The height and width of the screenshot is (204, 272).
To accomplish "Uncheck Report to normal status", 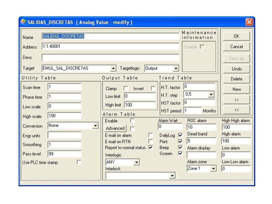I will 151,147.
